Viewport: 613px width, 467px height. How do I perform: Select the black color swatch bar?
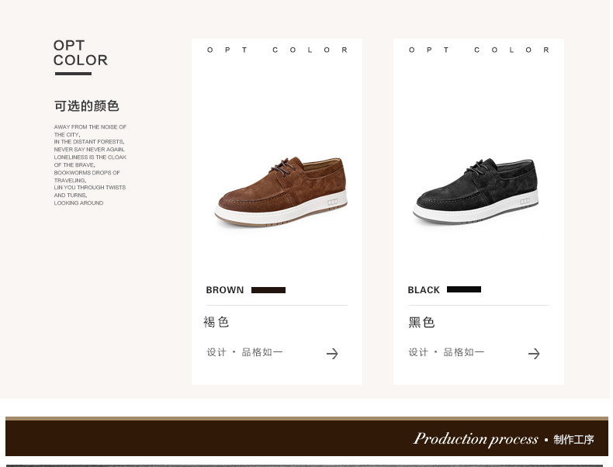464,289
